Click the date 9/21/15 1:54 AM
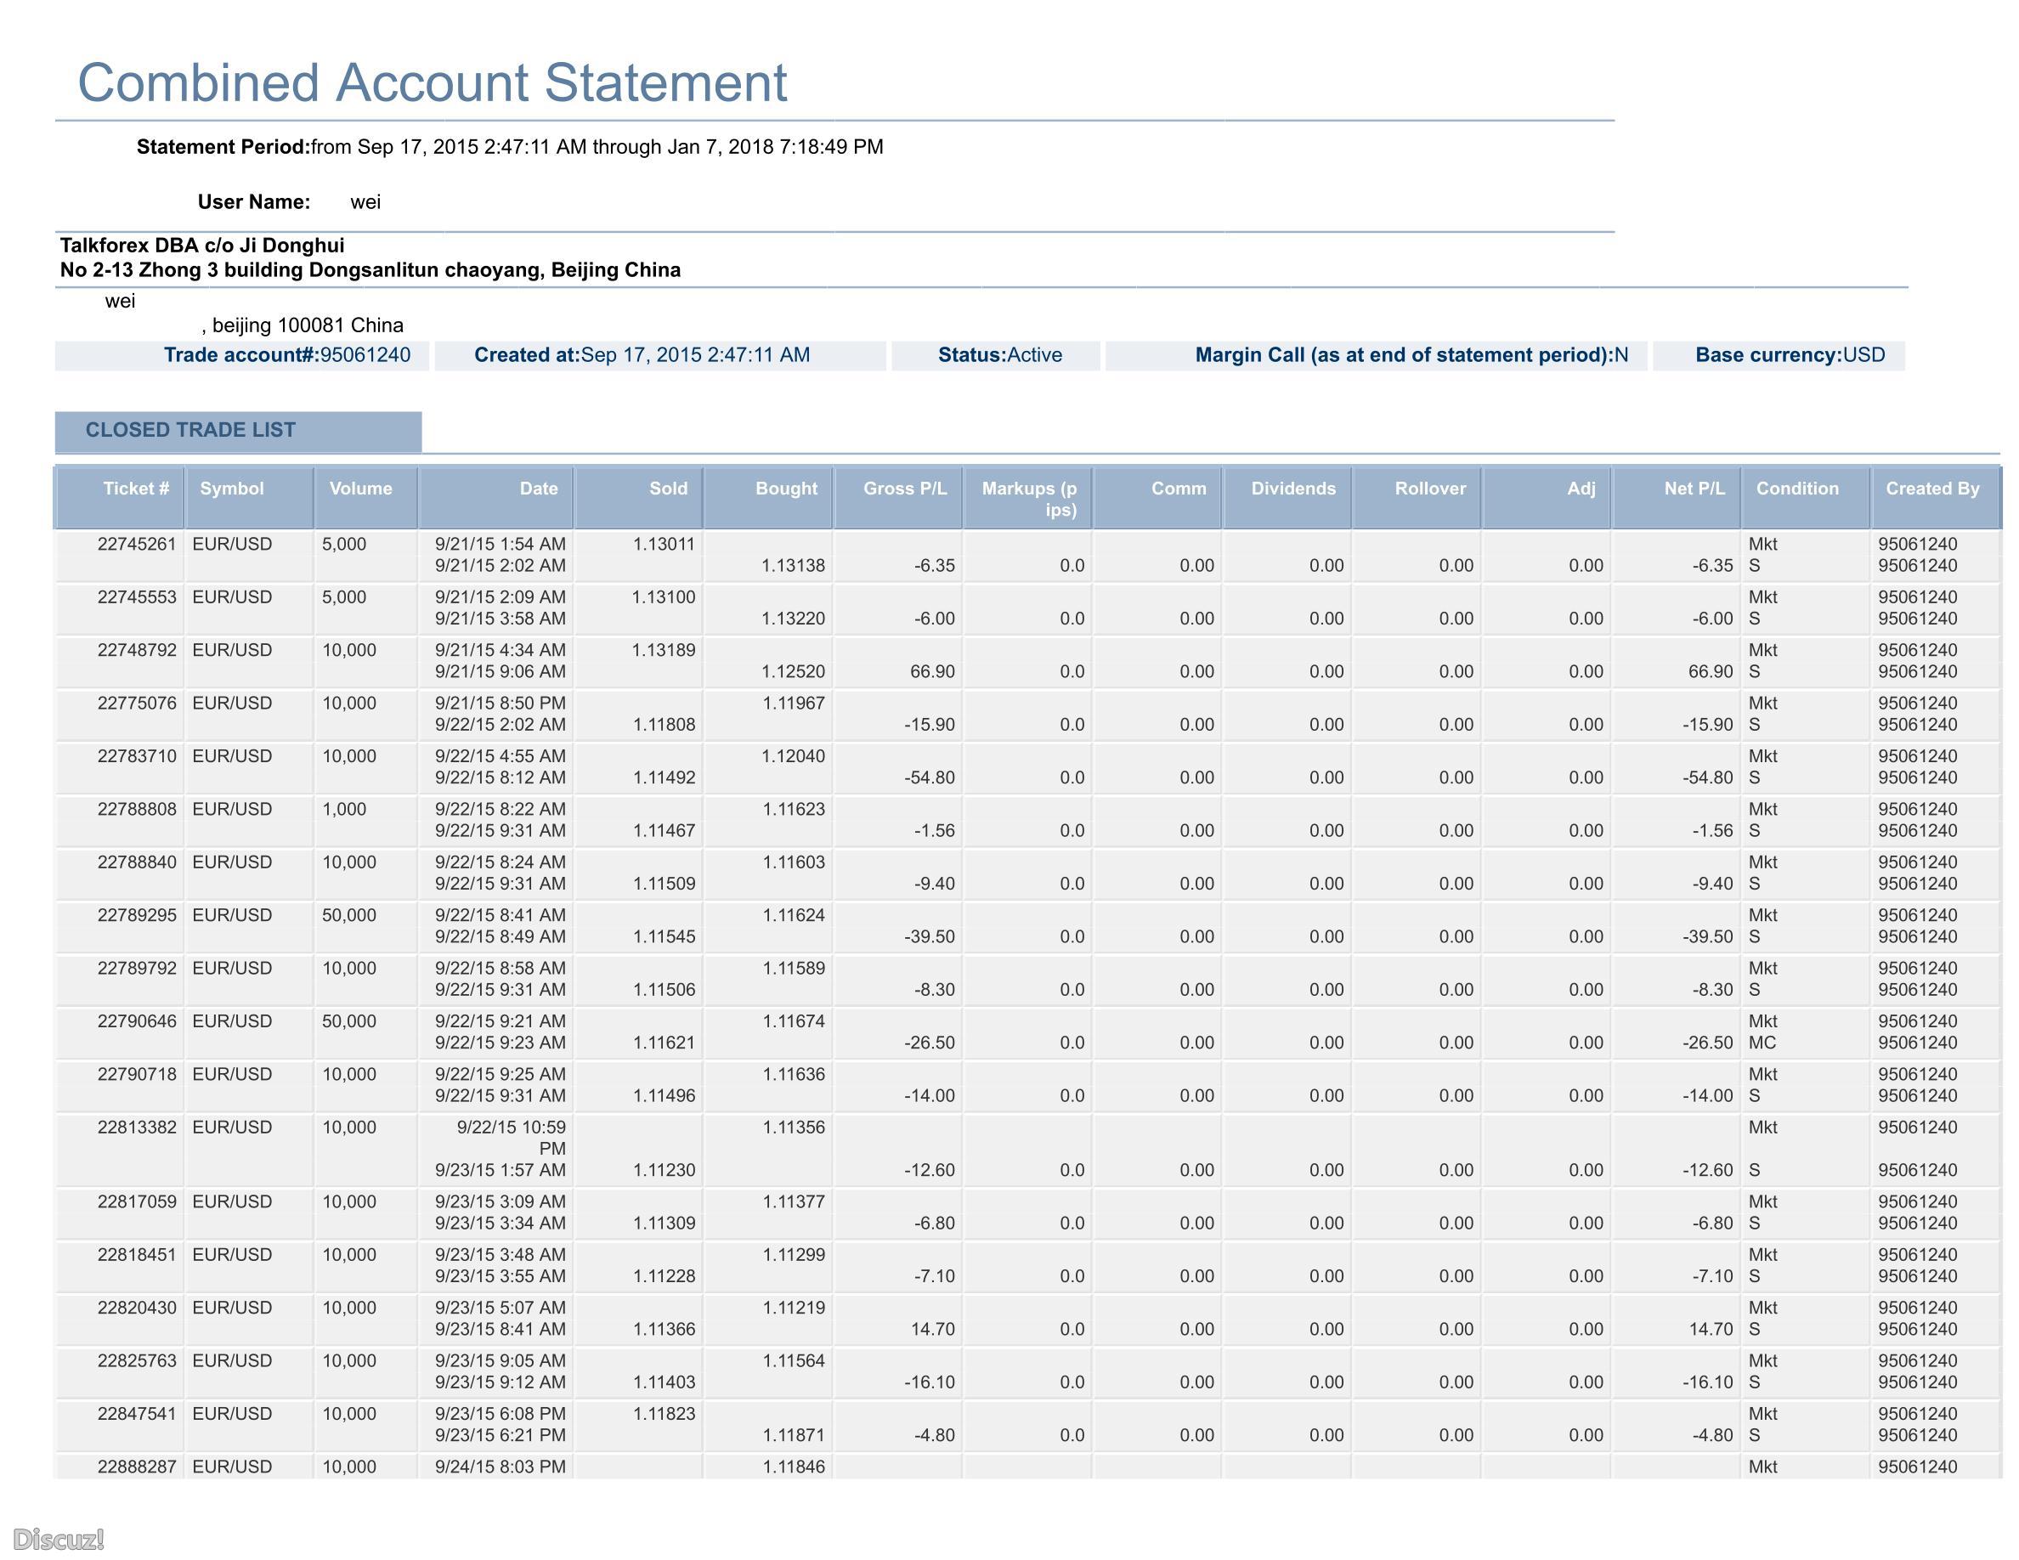 click(501, 545)
